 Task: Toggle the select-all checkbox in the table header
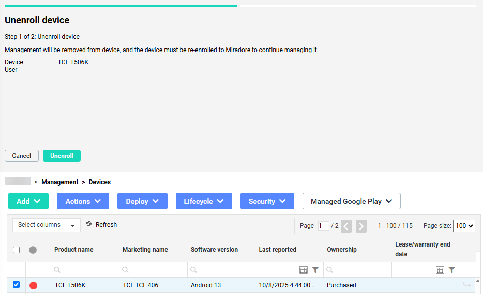pos(16,250)
